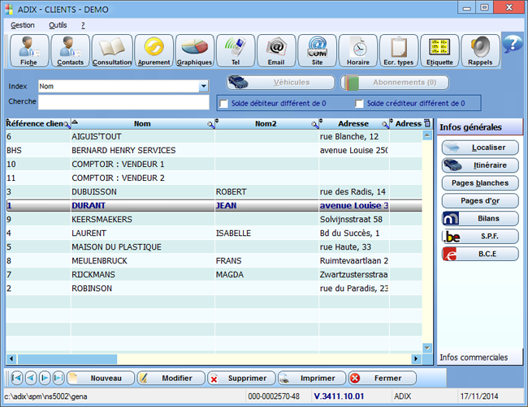Go to next record navigation arrow
The image size is (528, 407).
45,378
